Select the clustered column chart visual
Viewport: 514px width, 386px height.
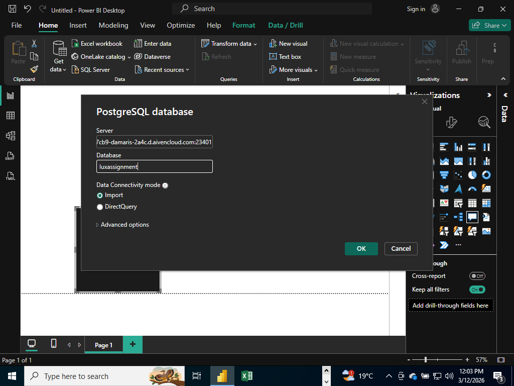[x=458, y=147]
